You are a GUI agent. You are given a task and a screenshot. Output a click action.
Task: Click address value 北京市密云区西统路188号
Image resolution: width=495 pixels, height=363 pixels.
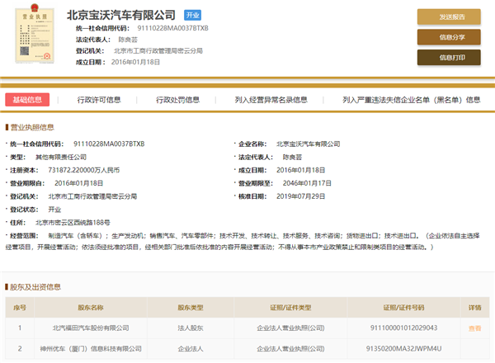pyautogui.click(x=73, y=223)
